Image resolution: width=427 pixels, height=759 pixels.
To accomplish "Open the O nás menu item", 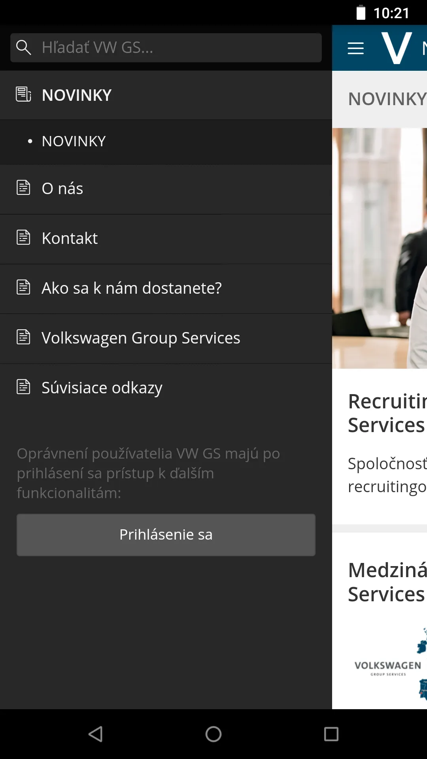I will coord(62,189).
